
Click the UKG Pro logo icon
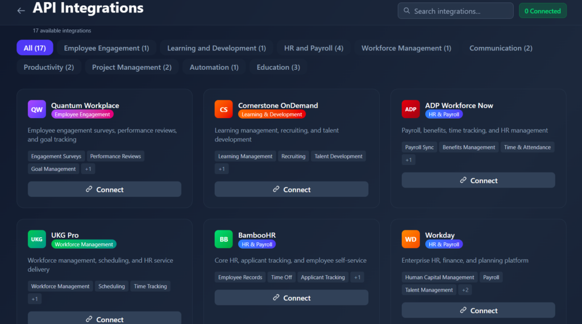37,239
